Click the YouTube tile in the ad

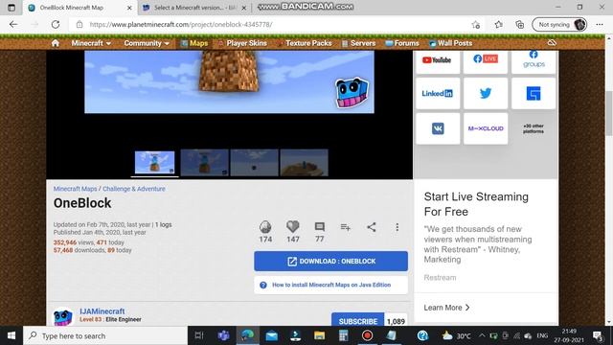[438, 61]
